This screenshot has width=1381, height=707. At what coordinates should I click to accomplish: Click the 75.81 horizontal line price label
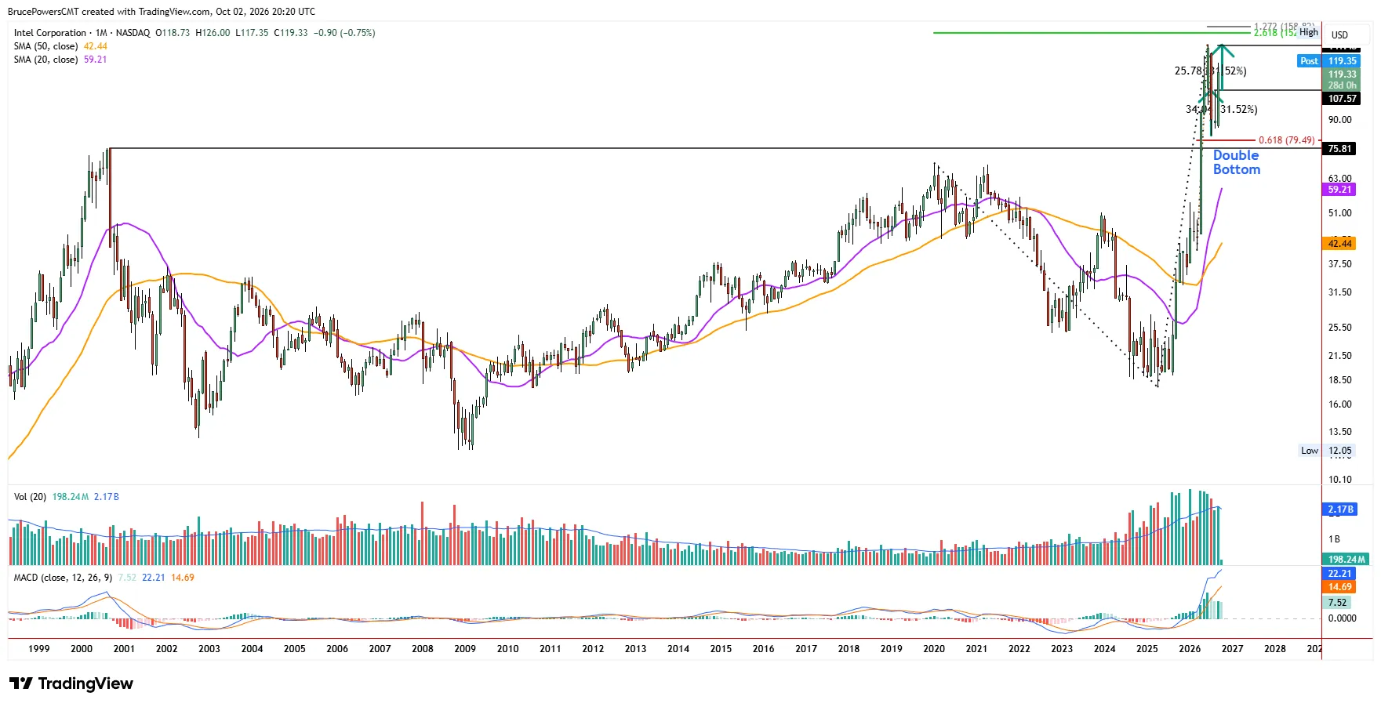point(1340,149)
